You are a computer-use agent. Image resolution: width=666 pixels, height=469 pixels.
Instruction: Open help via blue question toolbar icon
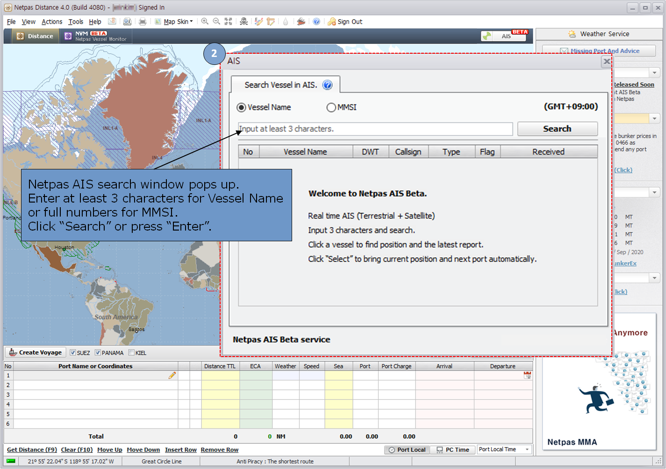pyautogui.click(x=316, y=21)
